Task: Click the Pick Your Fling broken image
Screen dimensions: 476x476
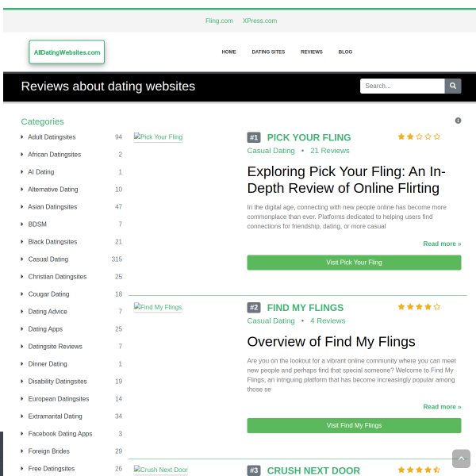Action: (158, 137)
